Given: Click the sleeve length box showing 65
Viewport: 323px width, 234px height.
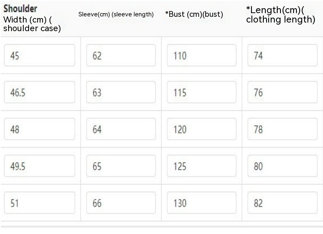Looking at the screenshot, I should pyautogui.click(x=121, y=166).
